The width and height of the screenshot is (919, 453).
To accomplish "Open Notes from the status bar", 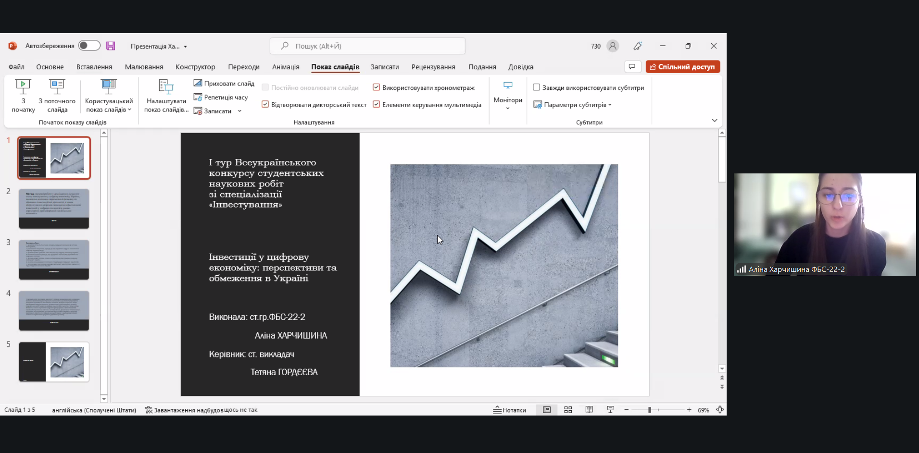I will point(510,410).
